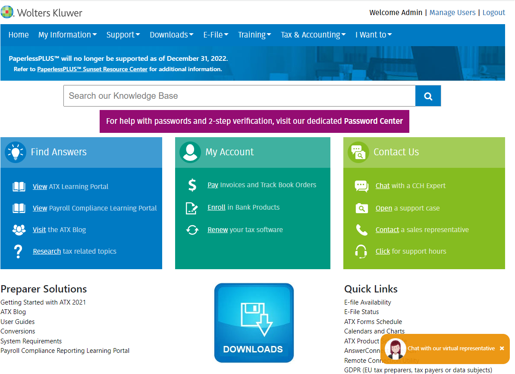Click Renew your tax software link
515x374 pixels.
[x=245, y=230]
